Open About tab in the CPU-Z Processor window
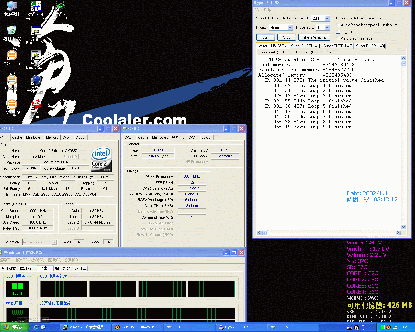Screen dimensions: 415x332 tap(81, 137)
